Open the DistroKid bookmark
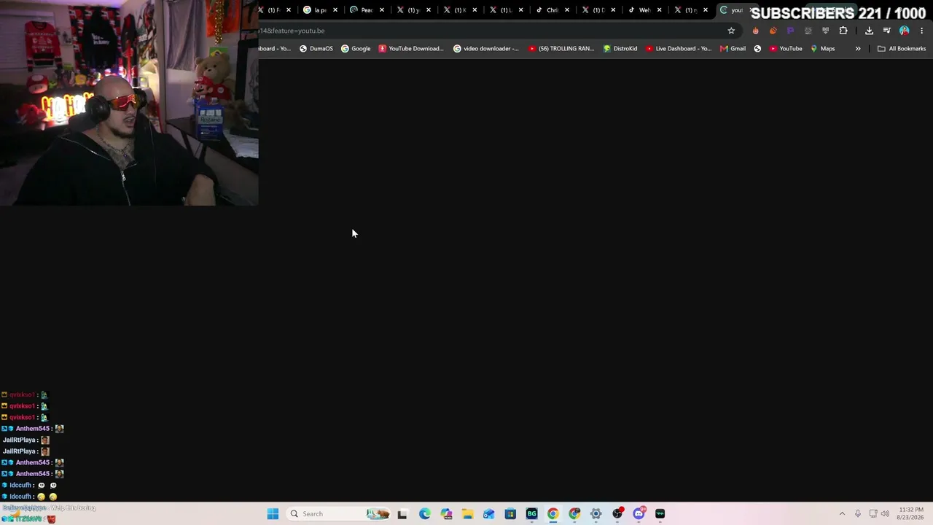The width and height of the screenshot is (933, 525). point(620,49)
